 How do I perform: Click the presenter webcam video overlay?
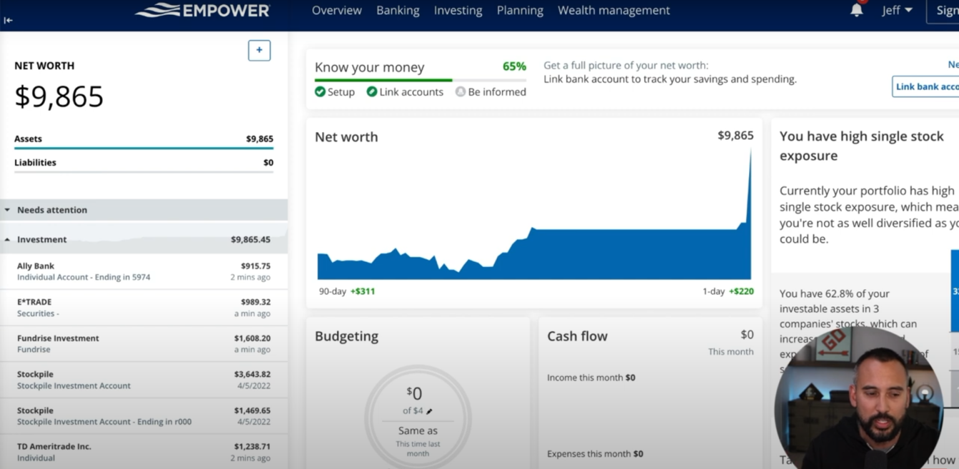click(858, 397)
